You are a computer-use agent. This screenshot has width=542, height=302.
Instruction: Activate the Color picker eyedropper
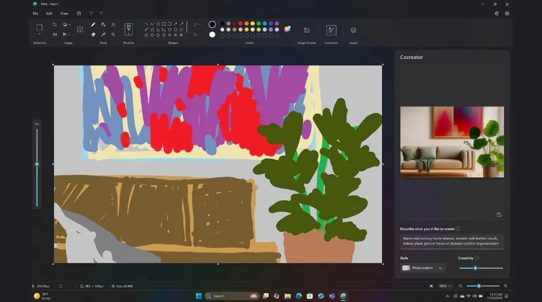click(103, 35)
